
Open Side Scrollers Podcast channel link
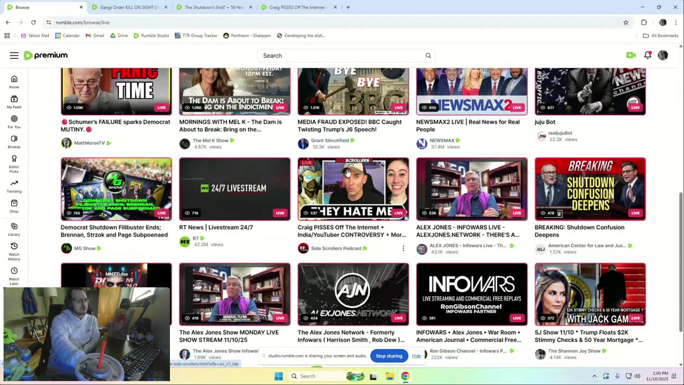point(336,248)
